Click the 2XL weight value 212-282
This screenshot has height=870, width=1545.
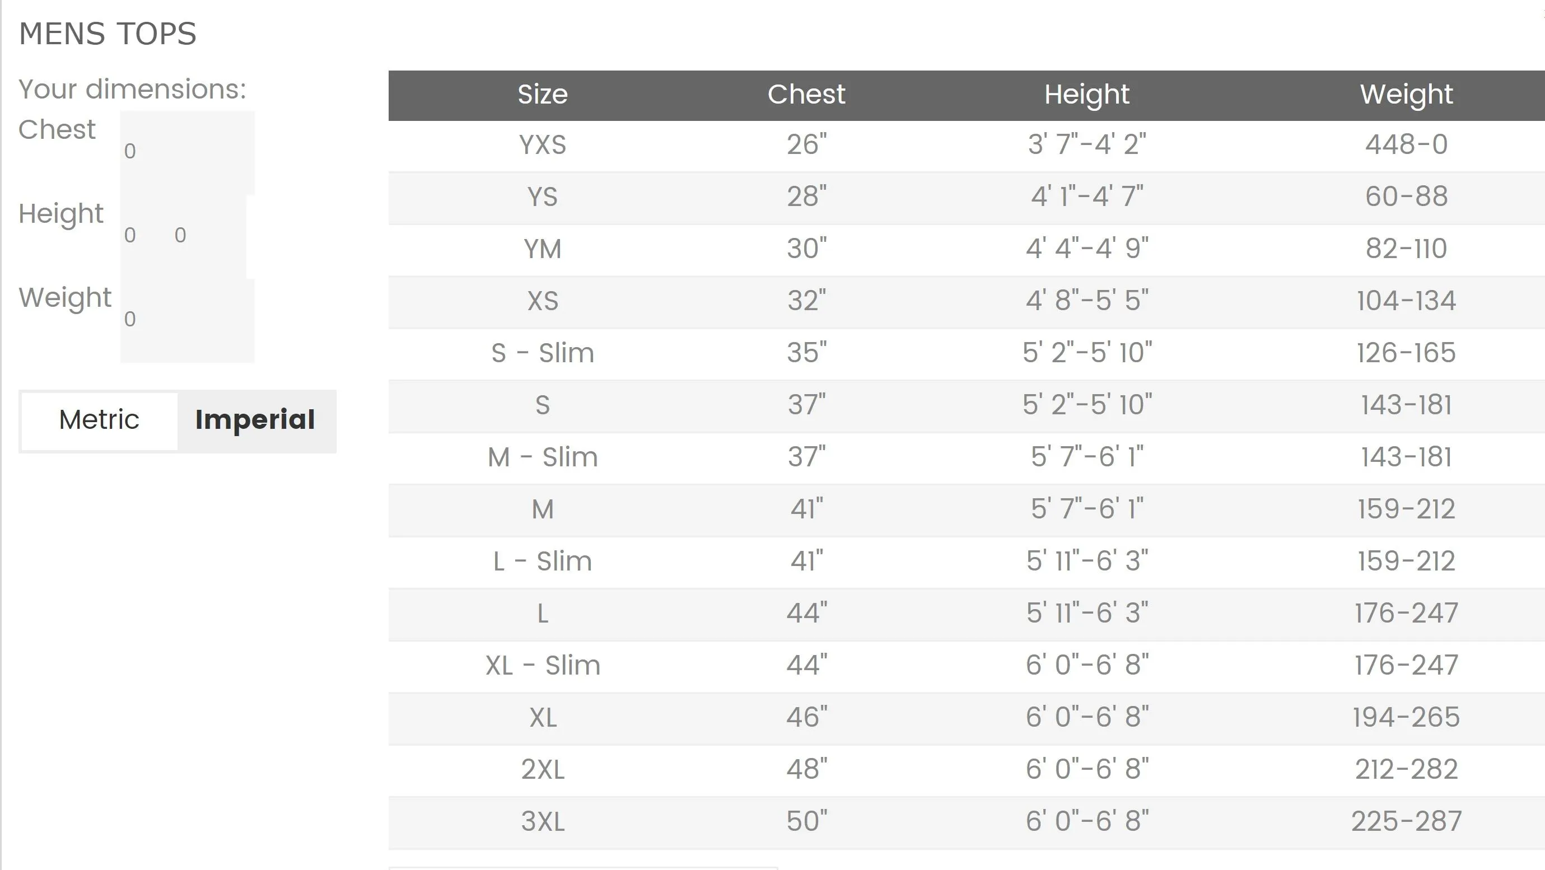click(1406, 770)
